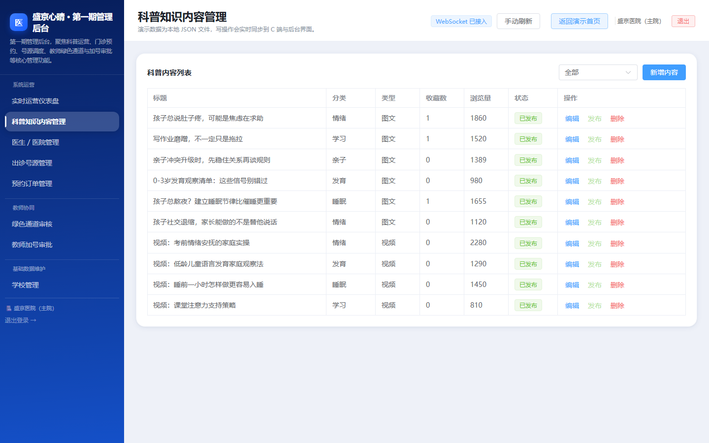Go to the 学校管理 menu item
This screenshot has height=443, width=709.
[62, 285]
